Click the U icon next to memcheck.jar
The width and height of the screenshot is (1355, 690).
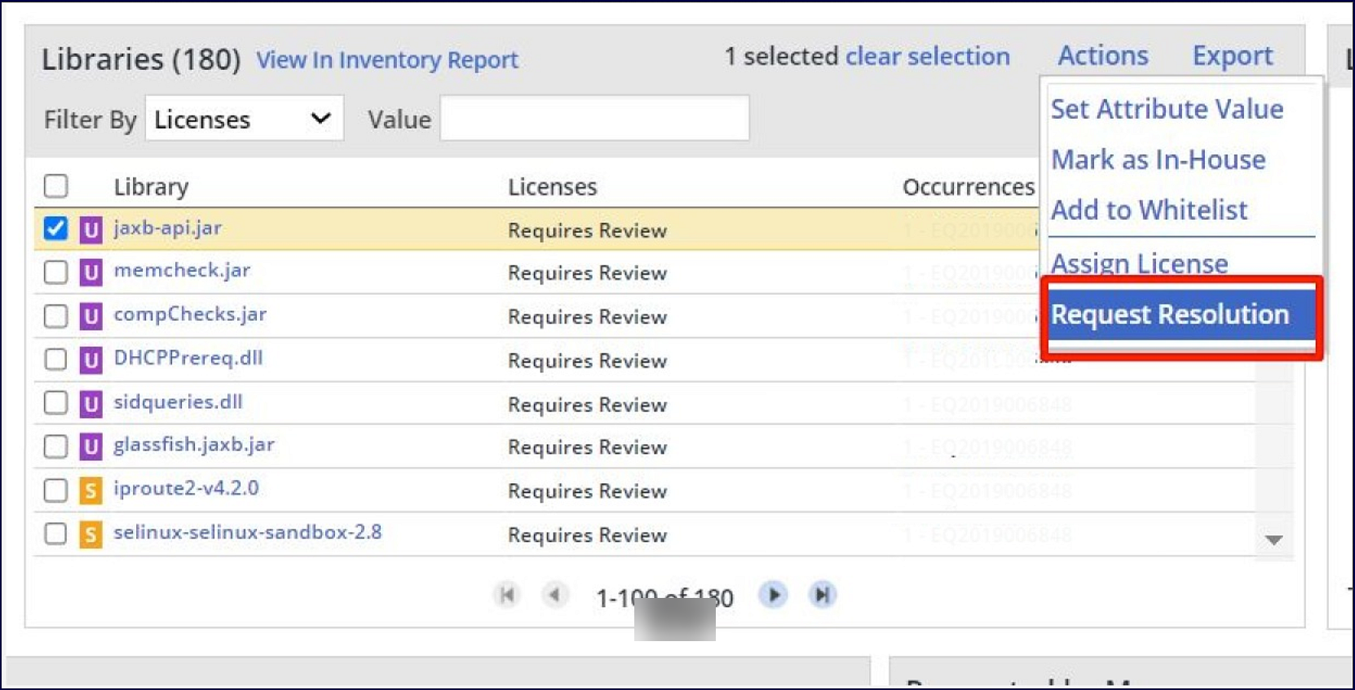[x=90, y=272]
